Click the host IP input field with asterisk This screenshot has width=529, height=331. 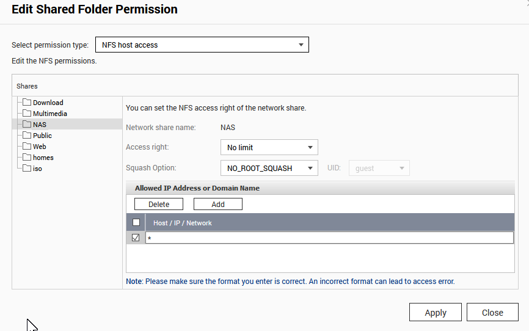[329, 238]
